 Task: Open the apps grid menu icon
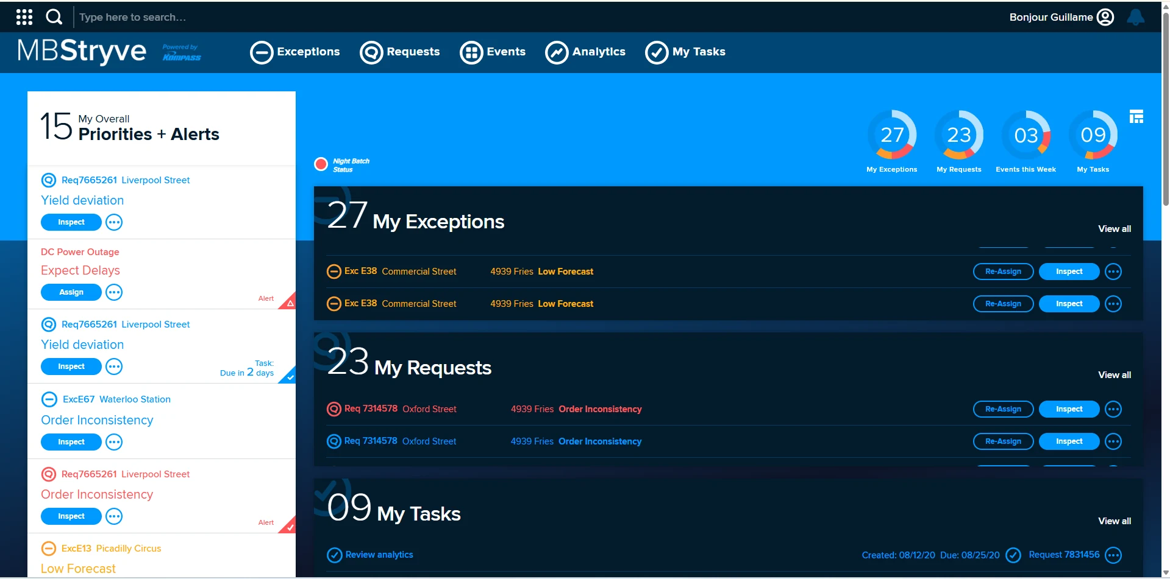pos(24,17)
